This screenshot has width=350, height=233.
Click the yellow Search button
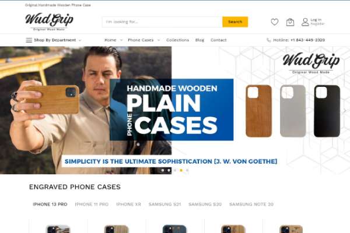click(x=235, y=22)
